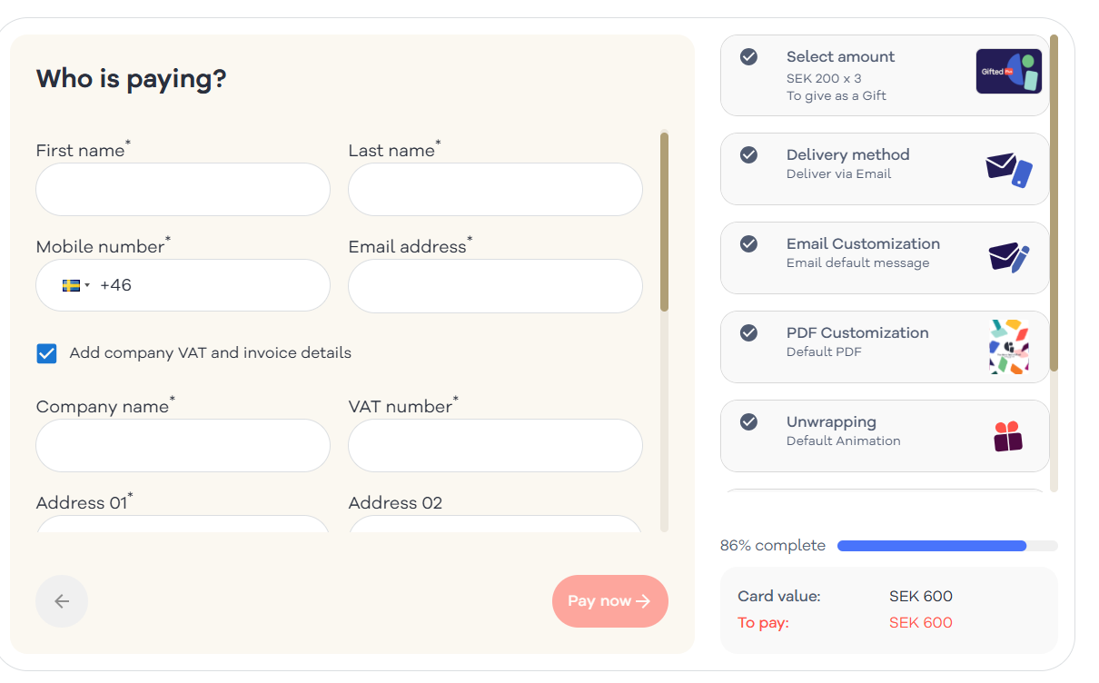Click the Pay now button
1099x683 pixels.
(x=610, y=601)
